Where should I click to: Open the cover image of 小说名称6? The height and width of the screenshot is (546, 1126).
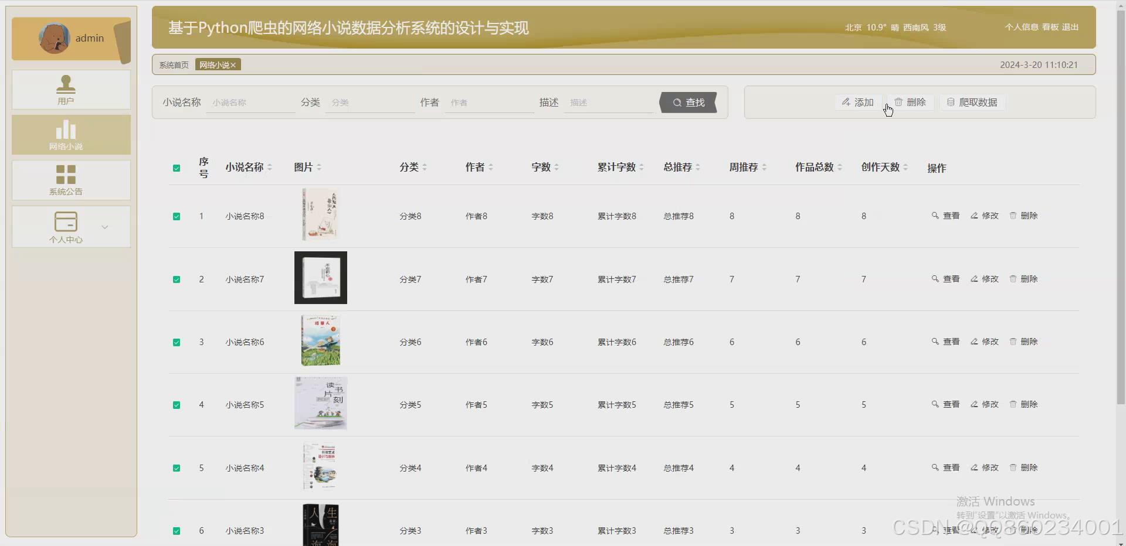pyautogui.click(x=321, y=340)
